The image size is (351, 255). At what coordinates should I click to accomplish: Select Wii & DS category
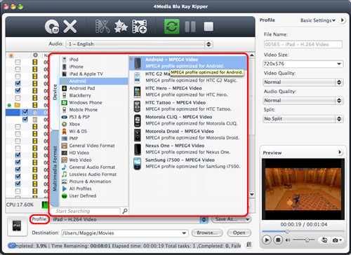coord(93,132)
